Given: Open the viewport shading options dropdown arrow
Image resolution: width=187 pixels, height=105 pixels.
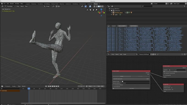Looking at the screenshot, I should (105, 6).
